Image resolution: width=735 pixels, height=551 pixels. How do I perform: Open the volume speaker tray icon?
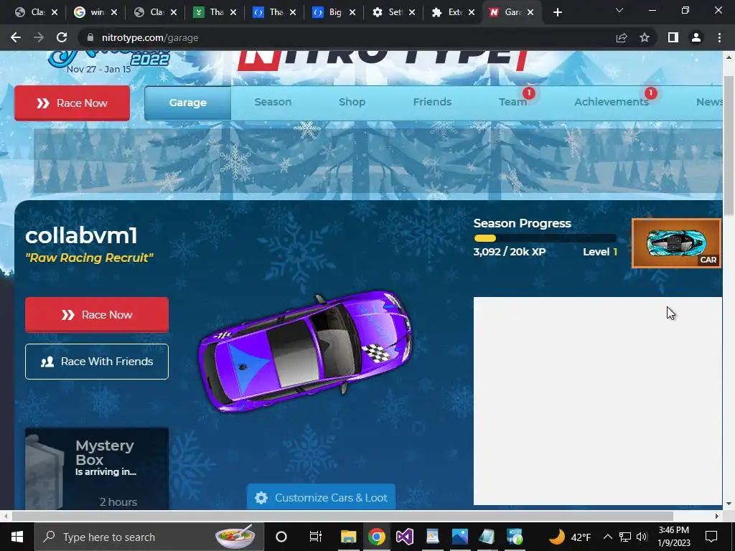coord(642,537)
